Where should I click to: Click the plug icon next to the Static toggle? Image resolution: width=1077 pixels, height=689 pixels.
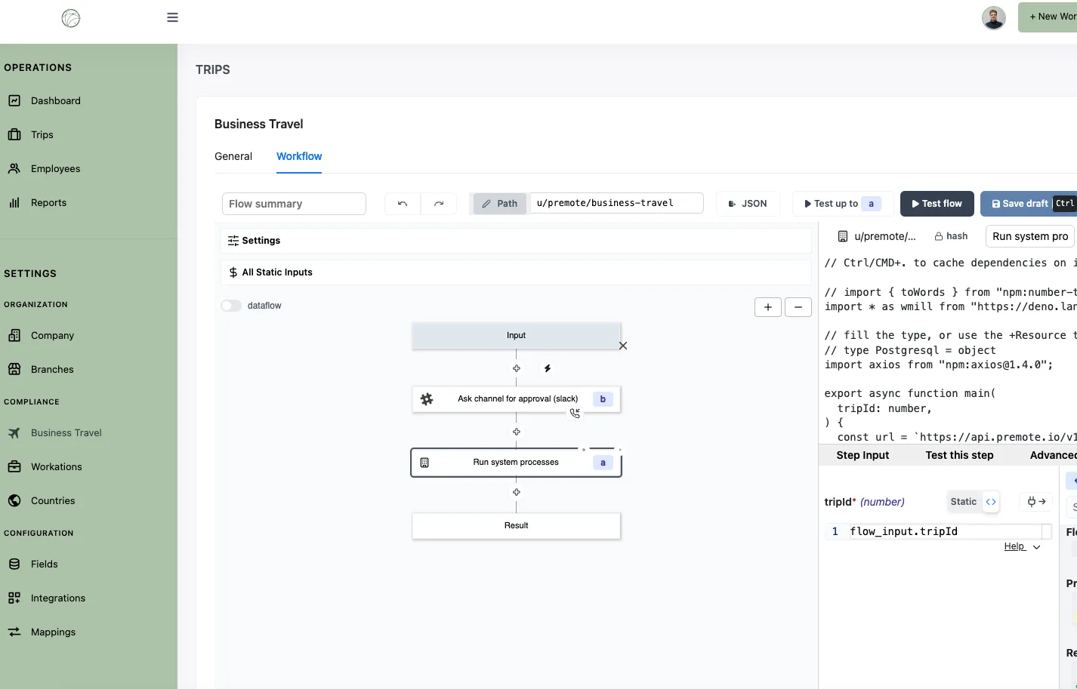pos(1035,501)
